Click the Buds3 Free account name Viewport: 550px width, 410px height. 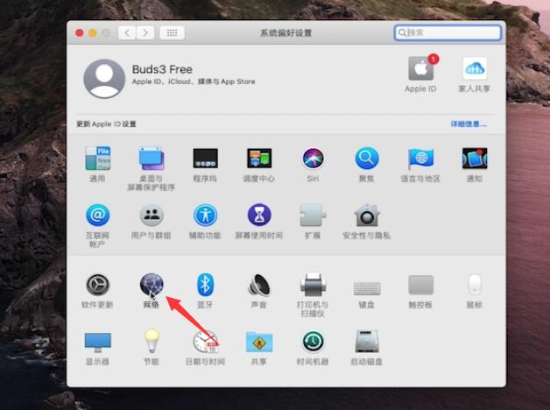(162, 69)
